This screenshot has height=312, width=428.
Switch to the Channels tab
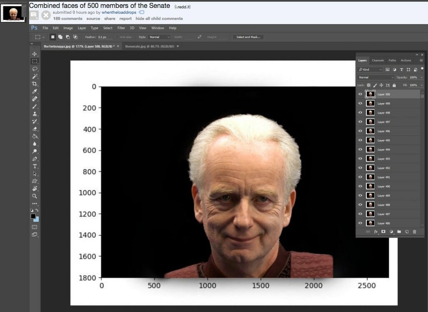point(378,61)
